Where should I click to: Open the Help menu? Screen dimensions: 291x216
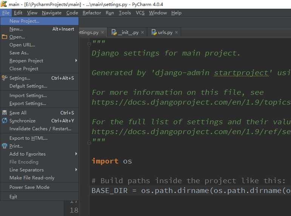tap(176, 13)
